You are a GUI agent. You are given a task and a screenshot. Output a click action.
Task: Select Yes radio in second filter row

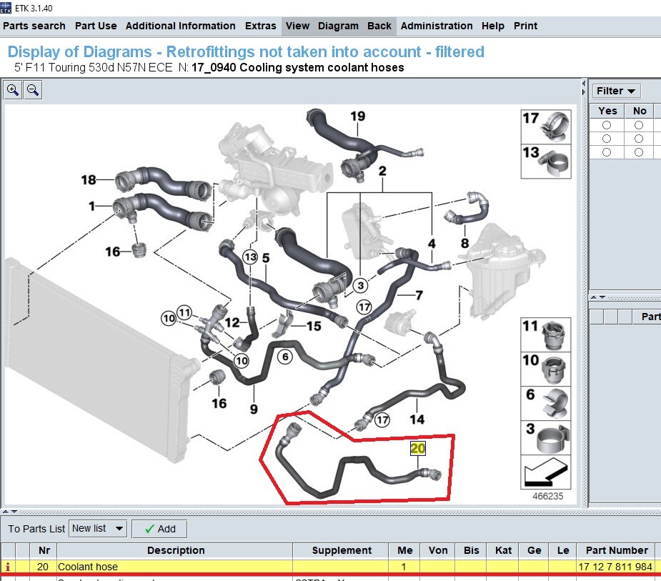pos(607,139)
